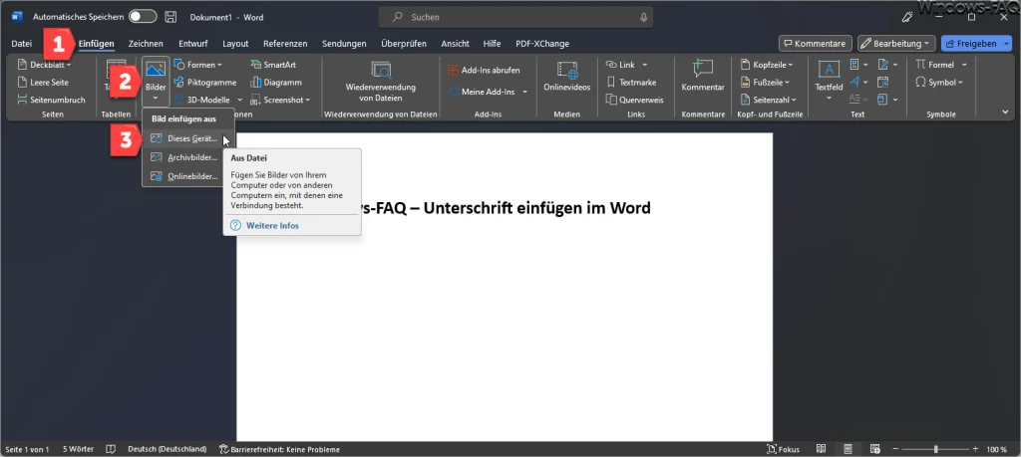Click the date and time icon in Text group
The height and width of the screenshot is (457, 1021).
(x=882, y=82)
